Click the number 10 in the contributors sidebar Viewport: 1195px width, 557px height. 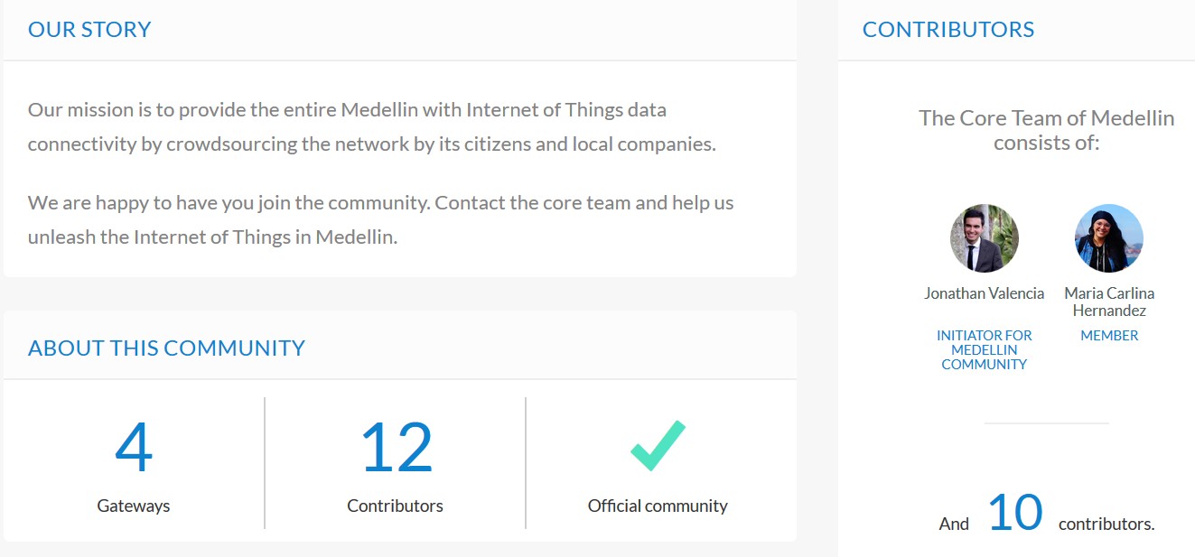1014,513
